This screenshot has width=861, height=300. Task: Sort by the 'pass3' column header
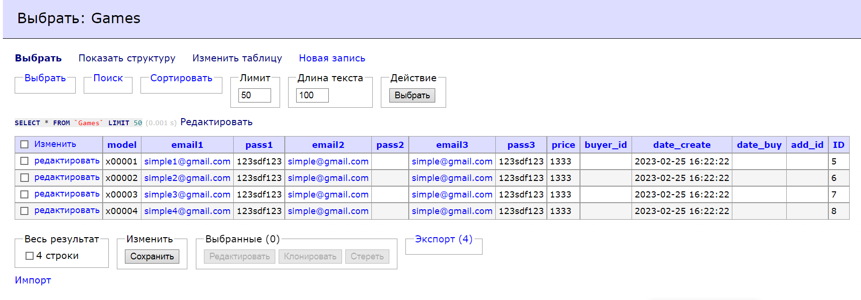(x=521, y=145)
